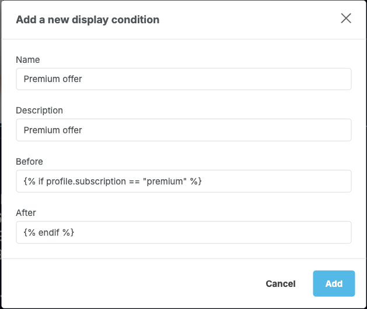
Task: Click "Premium offer" text in Description field
Action: pos(53,130)
